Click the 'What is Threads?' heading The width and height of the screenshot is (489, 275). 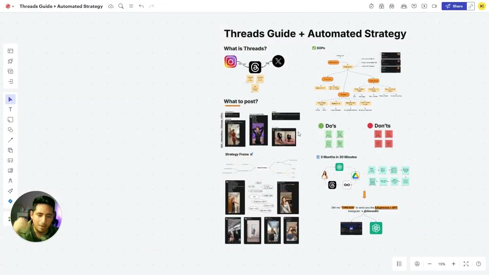(245, 49)
